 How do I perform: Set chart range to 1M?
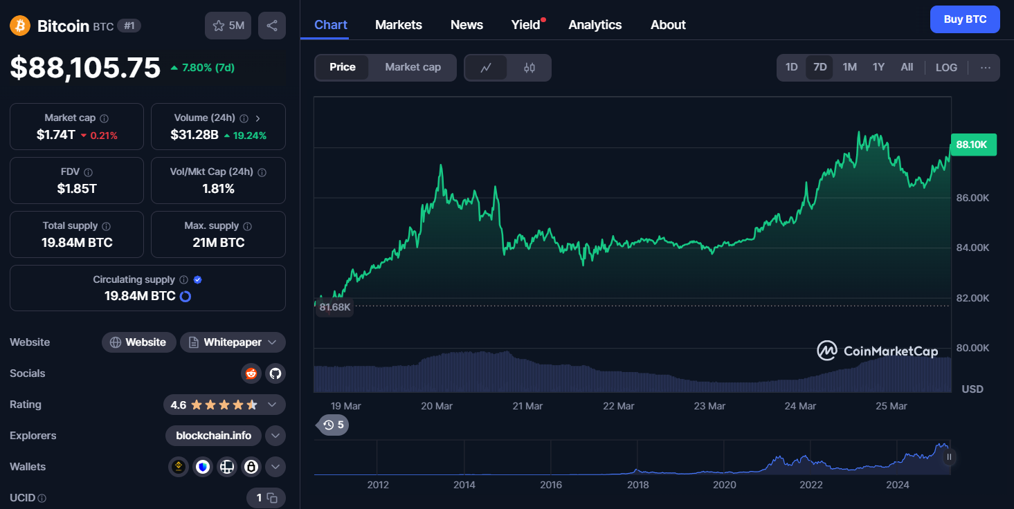pyautogui.click(x=850, y=67)
